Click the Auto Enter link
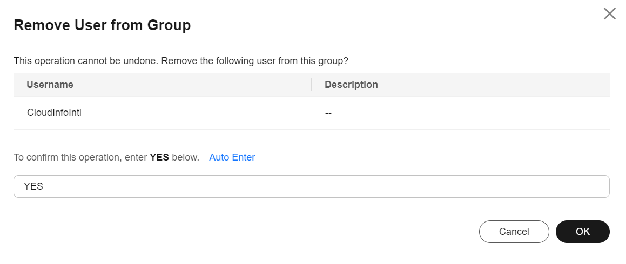This screenshot has height=264, width=626. pos(232,157)
